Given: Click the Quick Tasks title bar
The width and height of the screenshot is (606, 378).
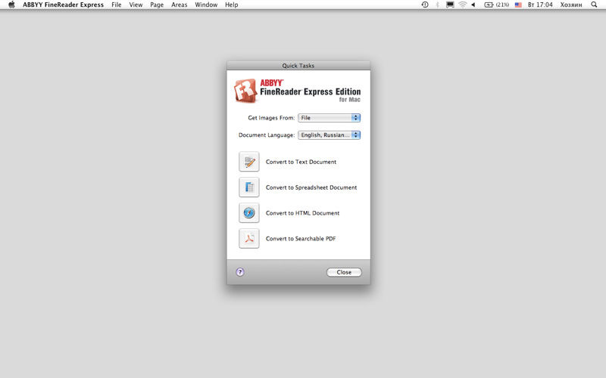Looking at the screenshot, I should click(298, 66).
